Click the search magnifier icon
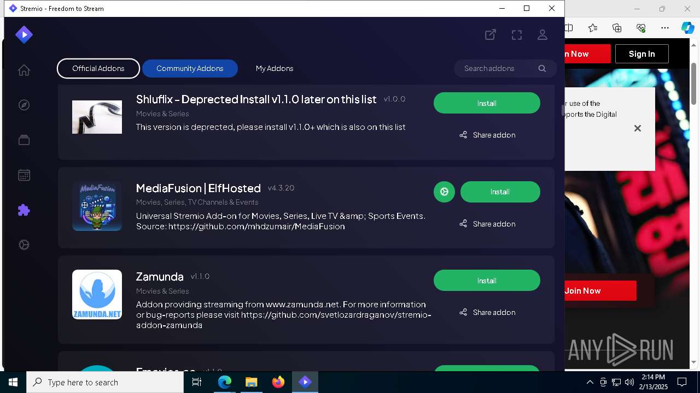Viewport: 700px width, 393px height. click(x=542, y=68)
